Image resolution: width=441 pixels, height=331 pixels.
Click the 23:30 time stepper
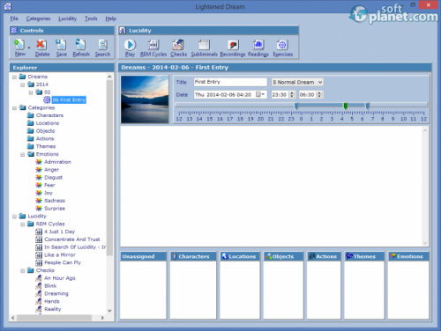tap(292, 94)
